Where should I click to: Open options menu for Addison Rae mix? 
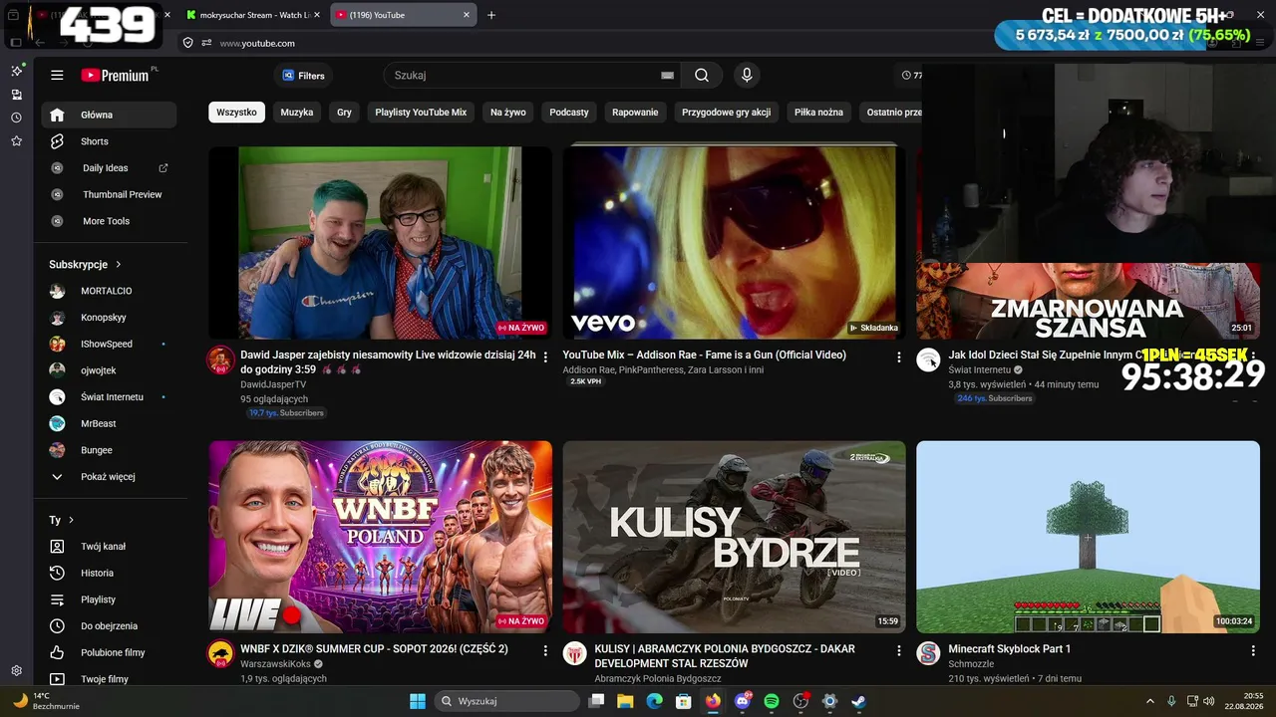899,357
